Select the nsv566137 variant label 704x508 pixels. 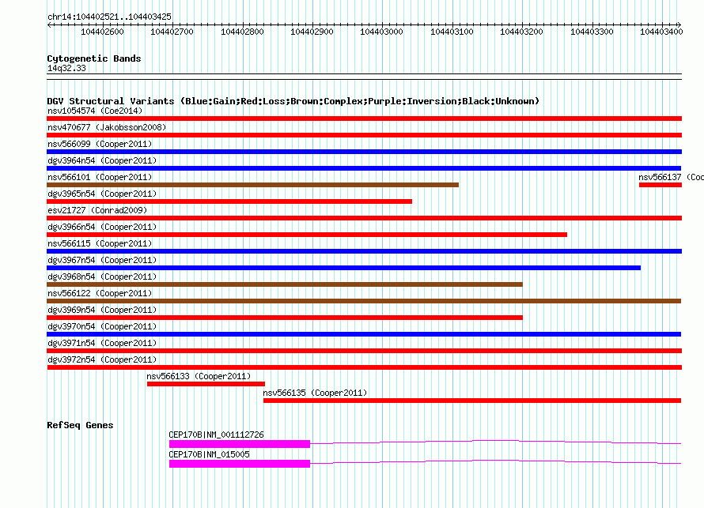(x=671, y=177)
